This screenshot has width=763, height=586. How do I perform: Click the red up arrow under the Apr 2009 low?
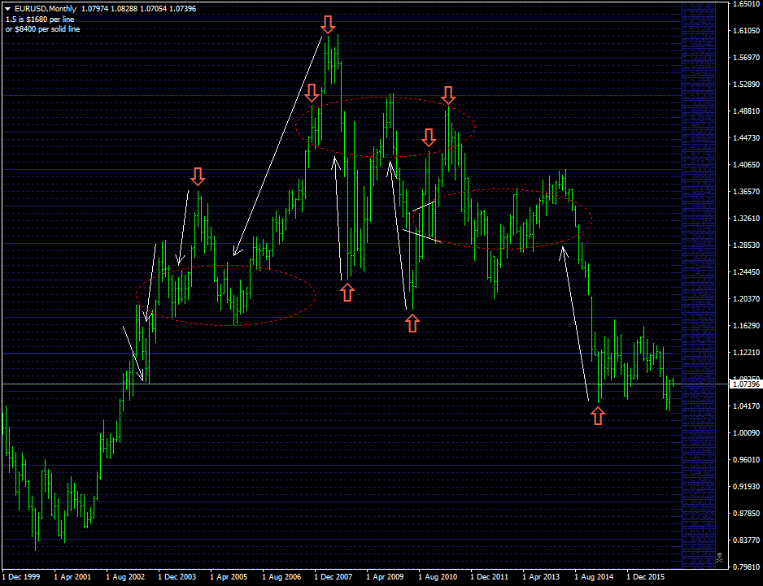point(412,323)
